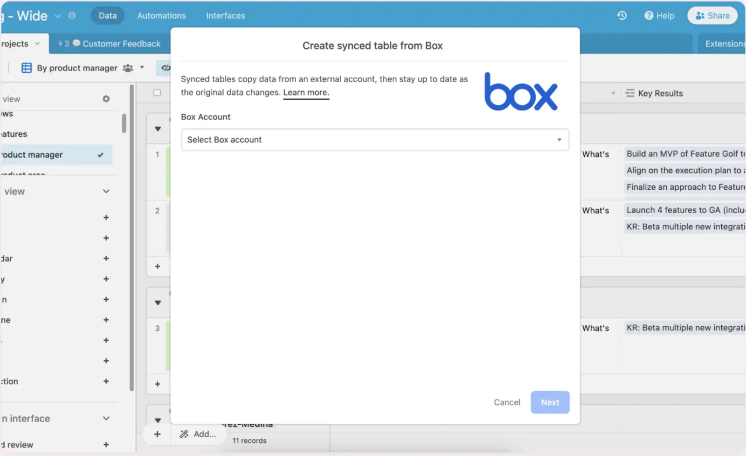This screenshot has height=456, width=746.
Task: Open the Customer Feedback table tab
Action: tap(109, 43)
